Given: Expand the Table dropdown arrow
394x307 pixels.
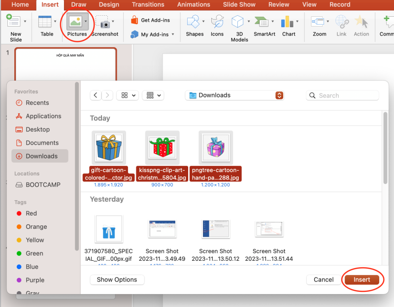Looking at the screenshot, I should (55, 21).
